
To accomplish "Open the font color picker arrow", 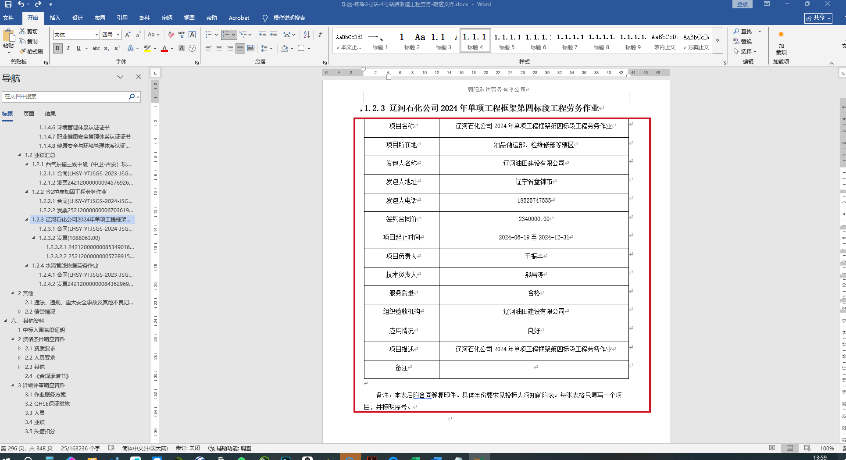I will (172, 48).
